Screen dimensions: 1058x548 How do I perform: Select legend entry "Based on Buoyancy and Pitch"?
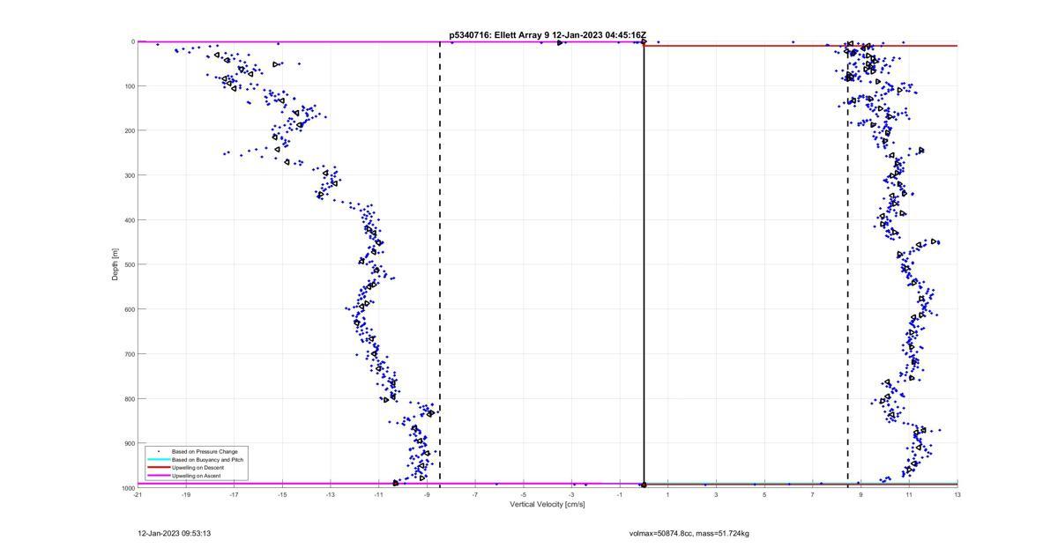[x=208, y=460]
